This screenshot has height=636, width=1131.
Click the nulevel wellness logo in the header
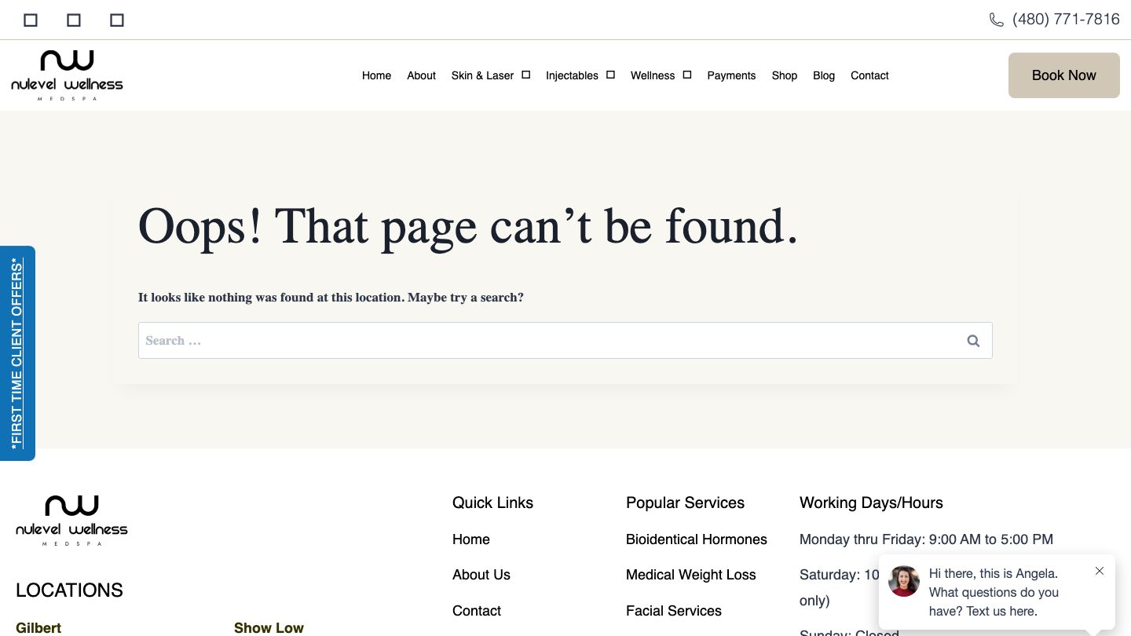tap(68, 75)
